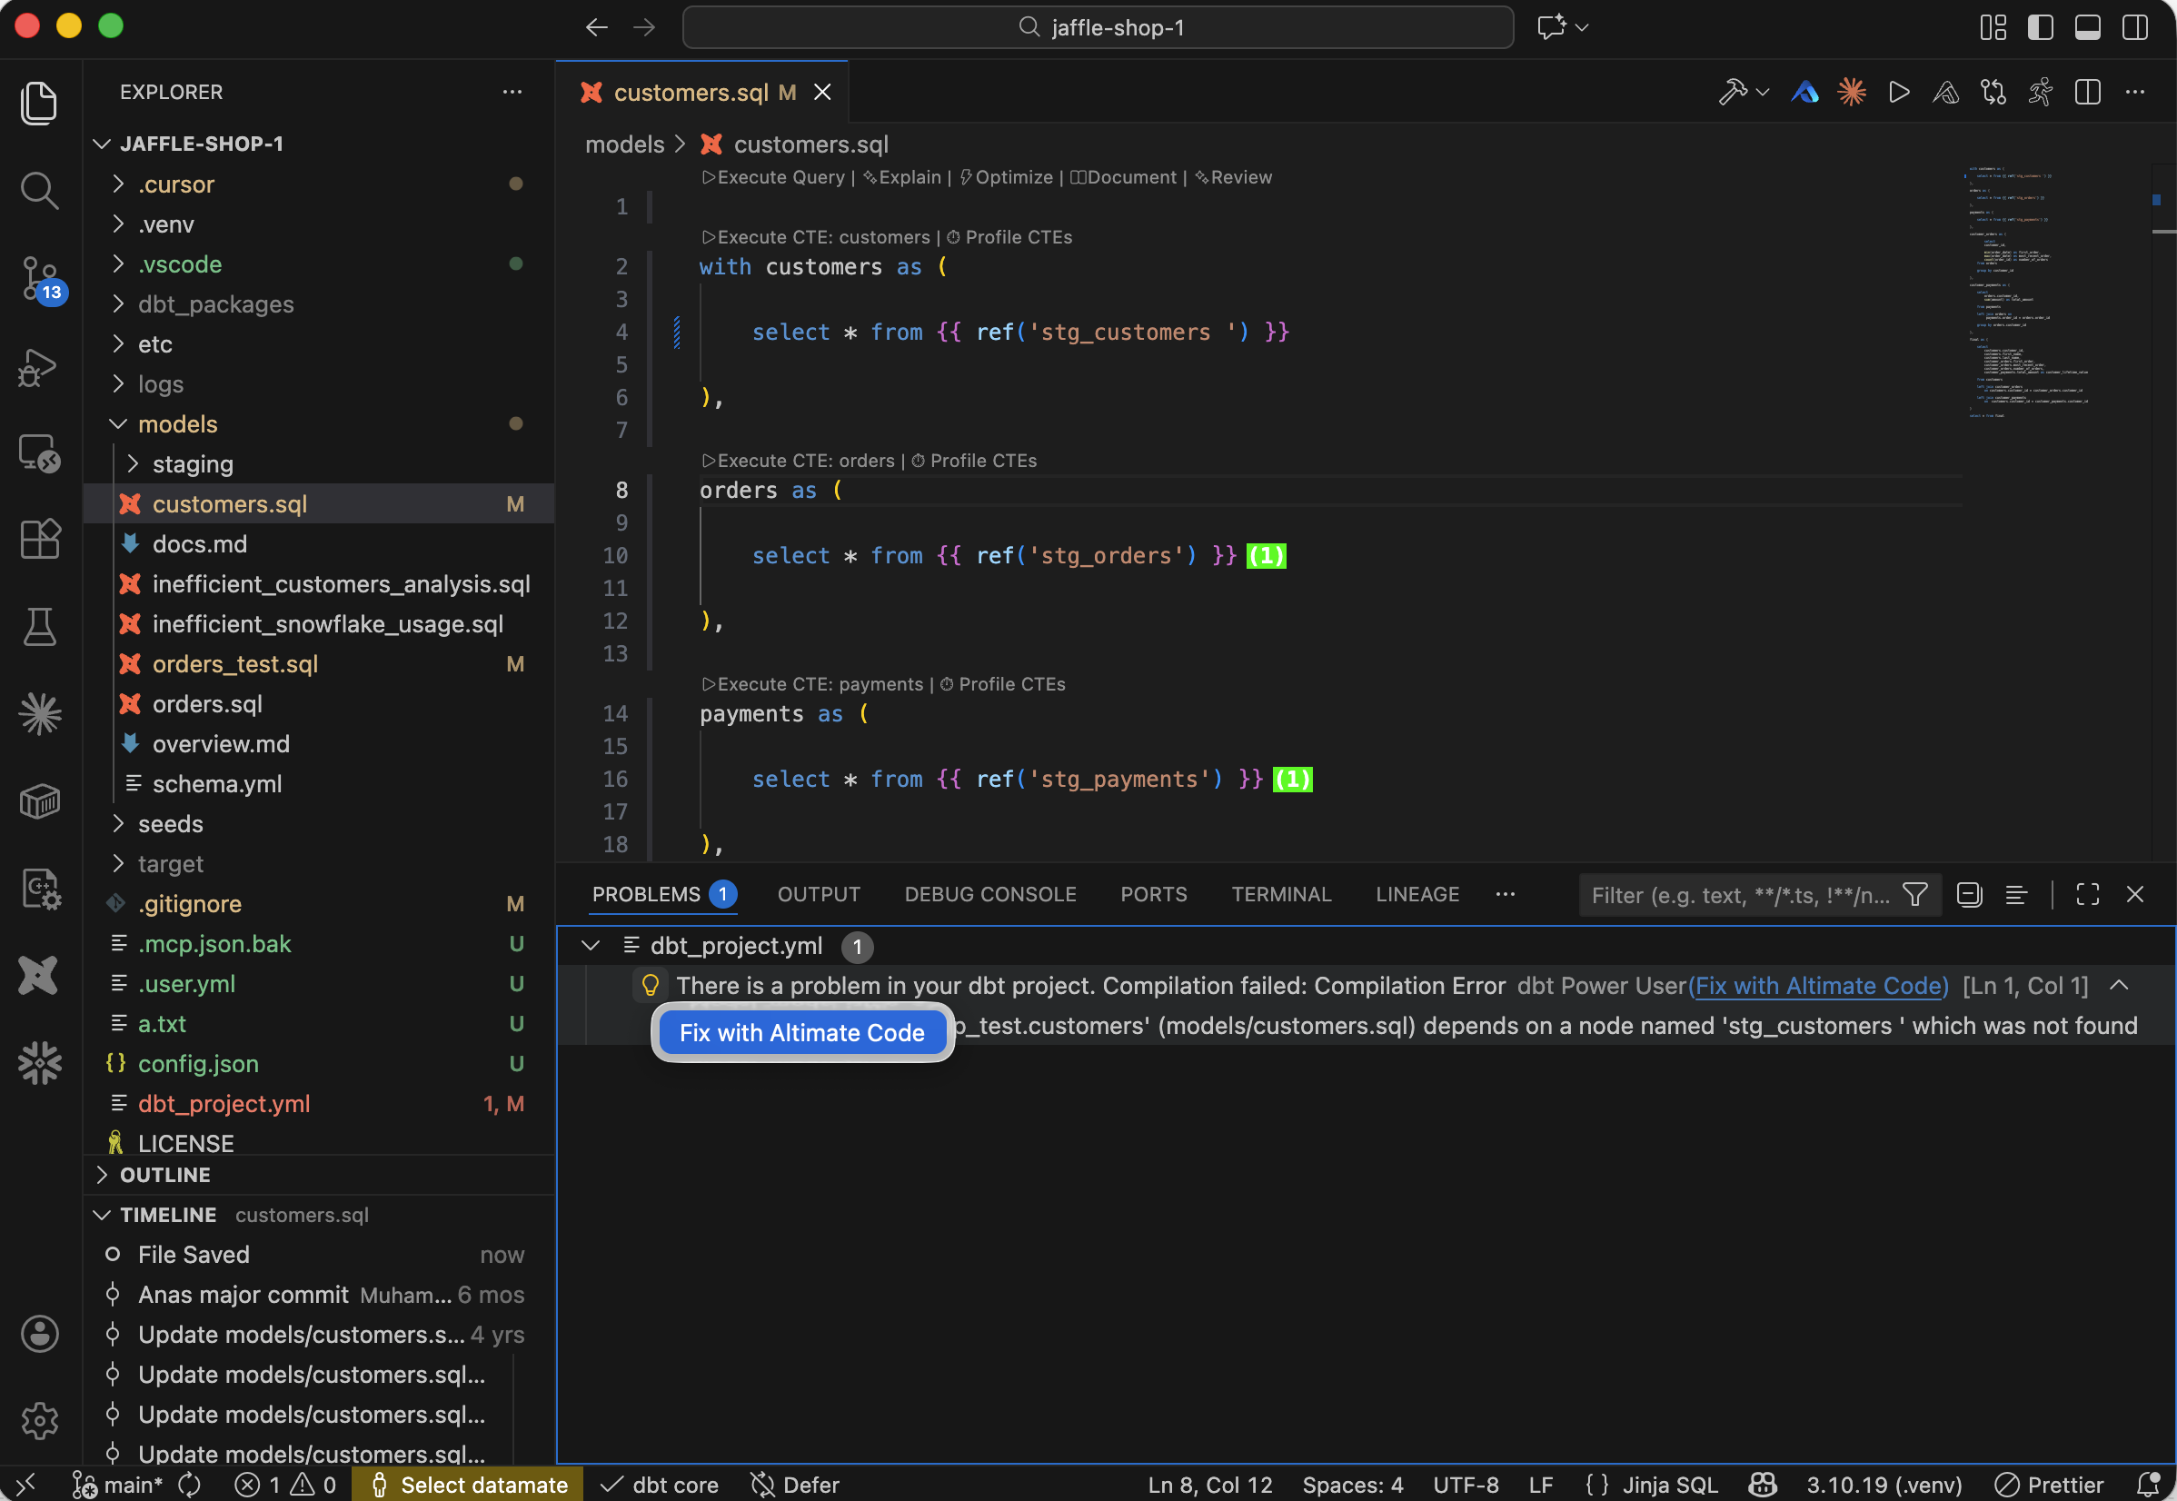Go forward with the navigation arrow
2177x1501 pixels.
tap(644, 27)
